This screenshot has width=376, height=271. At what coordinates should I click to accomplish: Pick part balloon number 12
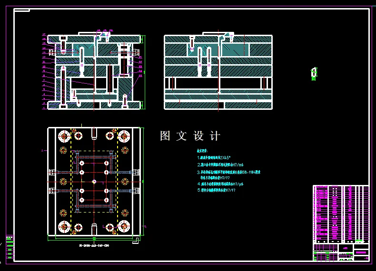click(44, 58)
